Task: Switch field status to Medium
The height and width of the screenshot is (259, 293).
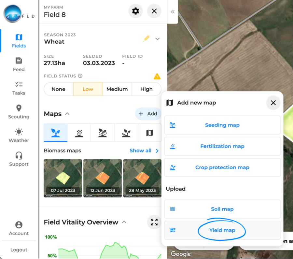Action: tap(117, 89)
